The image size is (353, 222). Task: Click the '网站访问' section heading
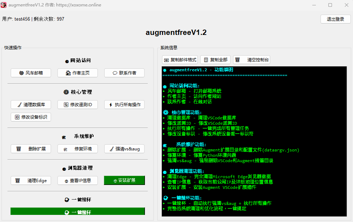pyautogui.click(x=80, y=61)
